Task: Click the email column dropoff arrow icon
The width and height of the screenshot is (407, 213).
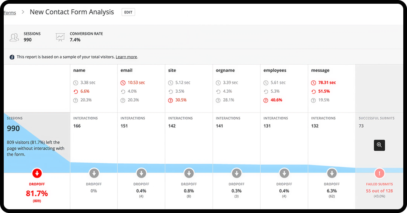Action: tap(142, 173)
